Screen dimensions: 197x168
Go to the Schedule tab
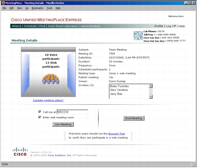coord(30,26)
